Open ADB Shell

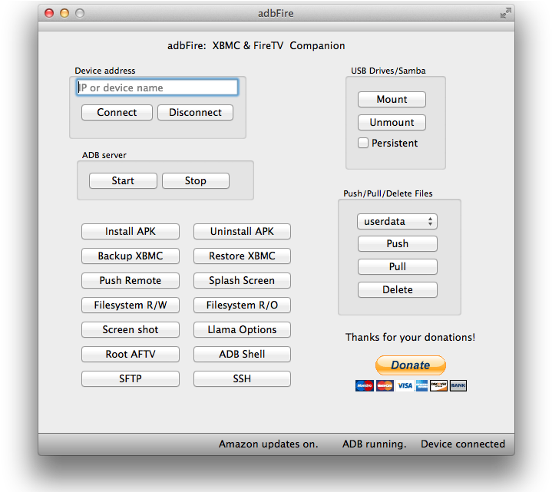coord(242,354)
